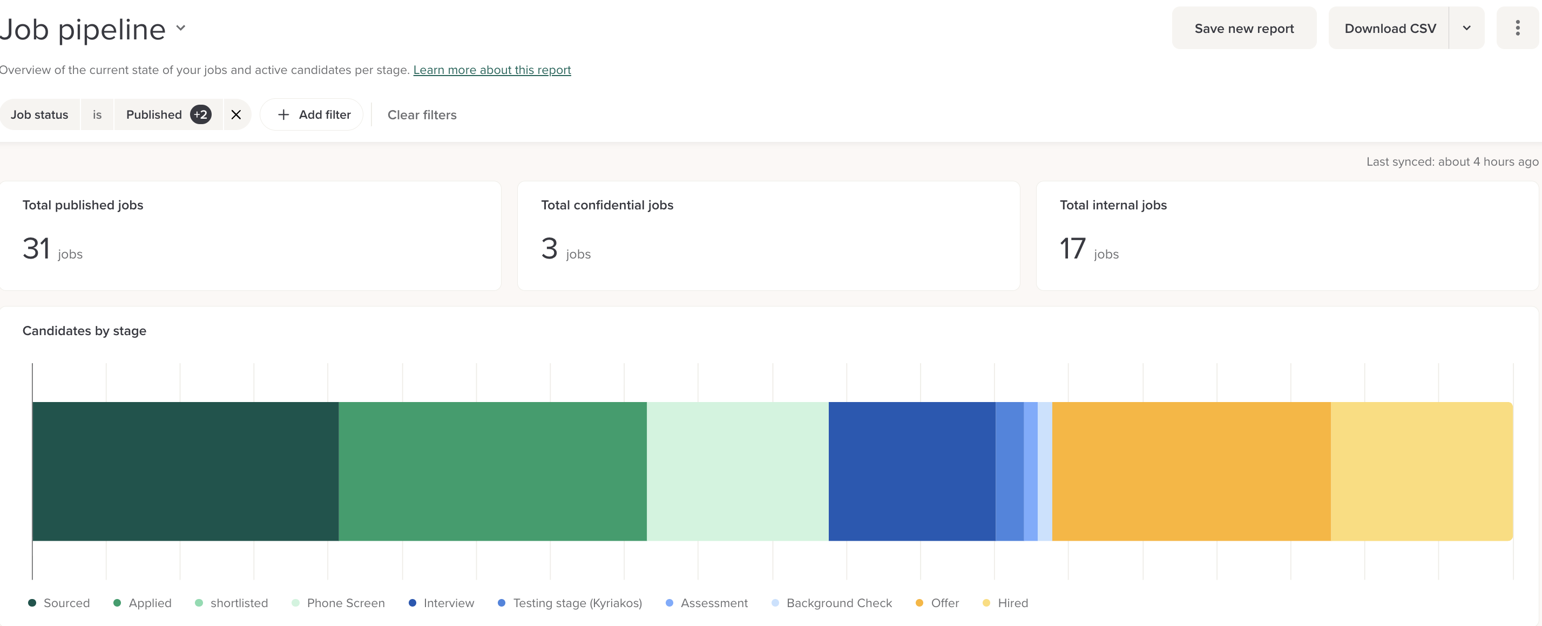Click the 'is' operator in filter

tap(97, 114)
